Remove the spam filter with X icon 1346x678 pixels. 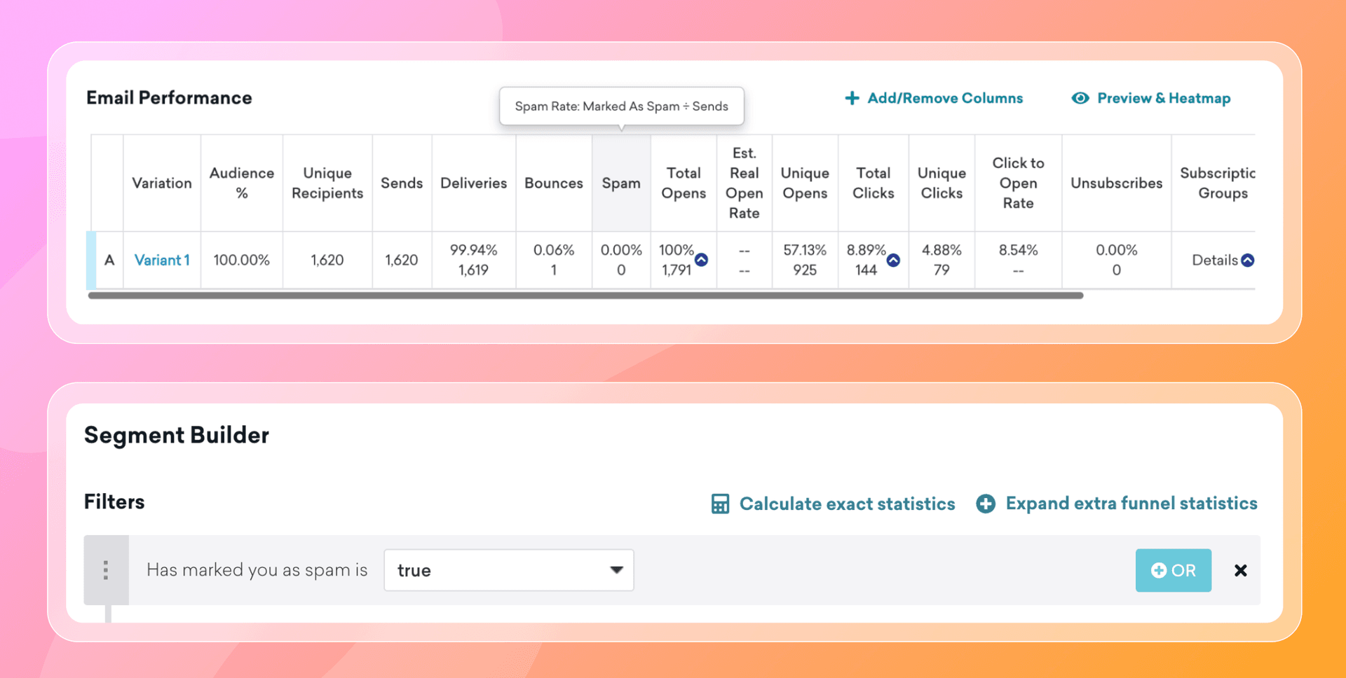[x=1240, y=570]
